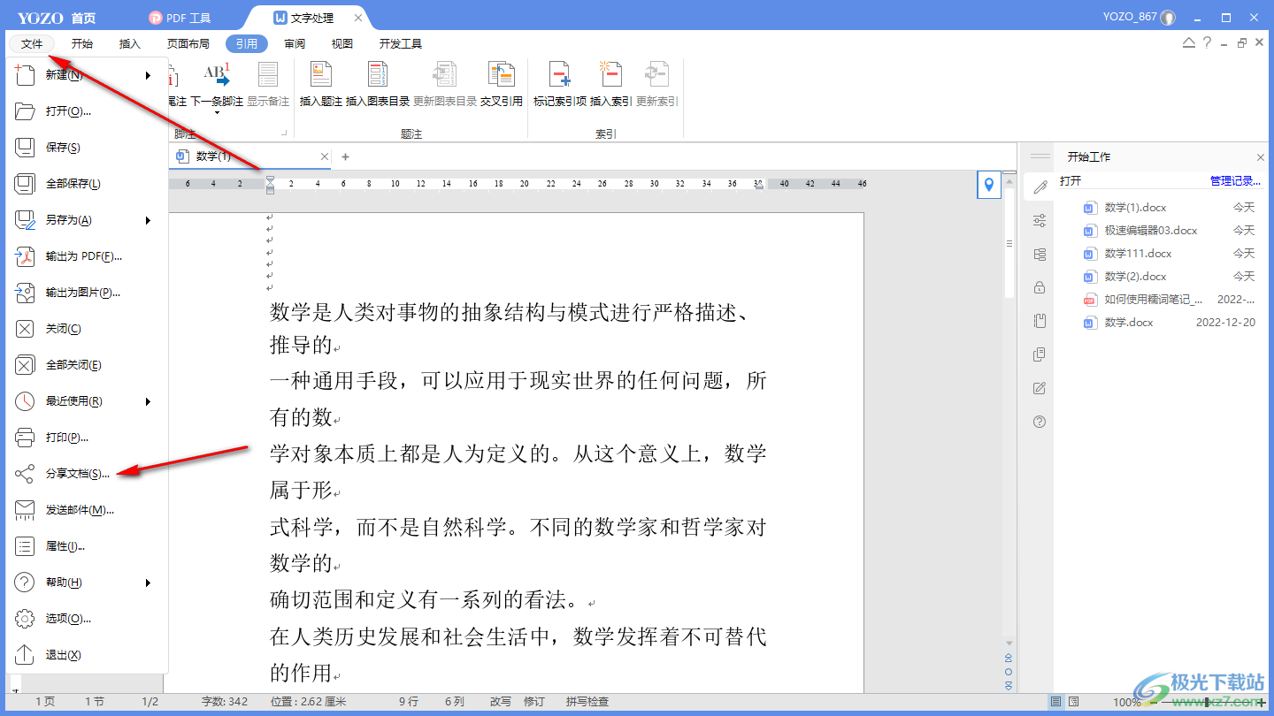This screenshot has height=716, width=1274.
Task: Click the share icon beside 分享文档(S)
Action: click(x=25, y=474)
